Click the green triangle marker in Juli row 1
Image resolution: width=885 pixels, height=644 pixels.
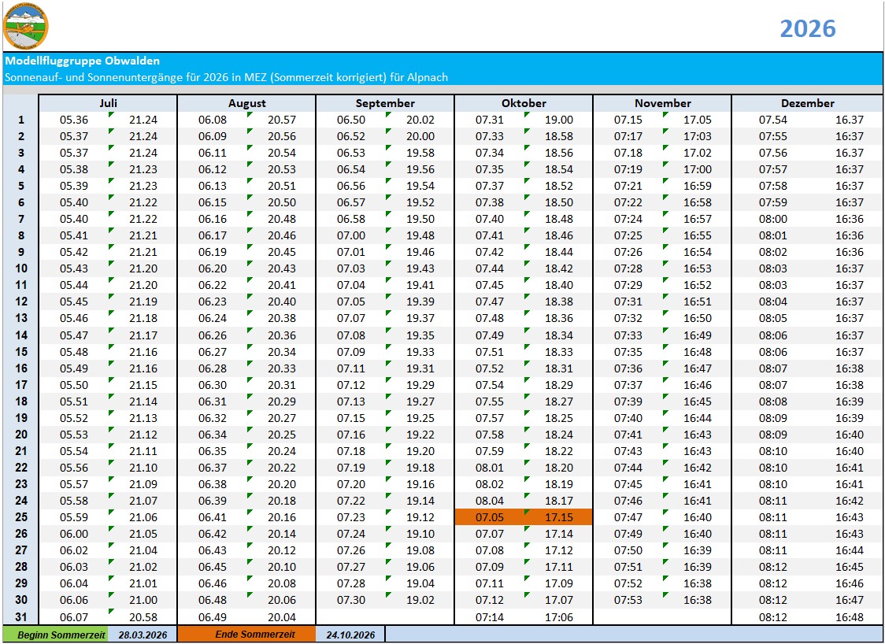point(111,115)
